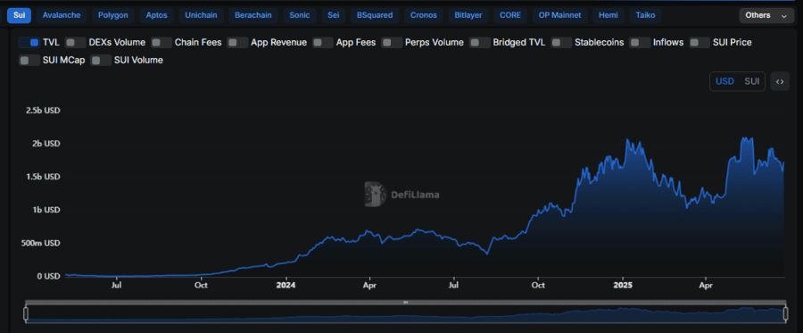Click the embed chart code icon
Screen dimensions: 803x333
click(x=780, y=81)
